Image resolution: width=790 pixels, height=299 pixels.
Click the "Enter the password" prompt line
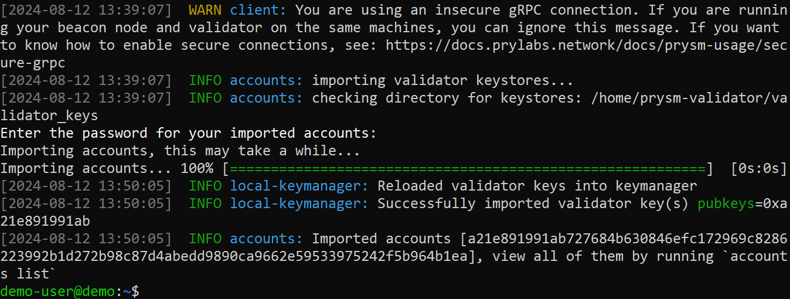[x=188, y=133]
